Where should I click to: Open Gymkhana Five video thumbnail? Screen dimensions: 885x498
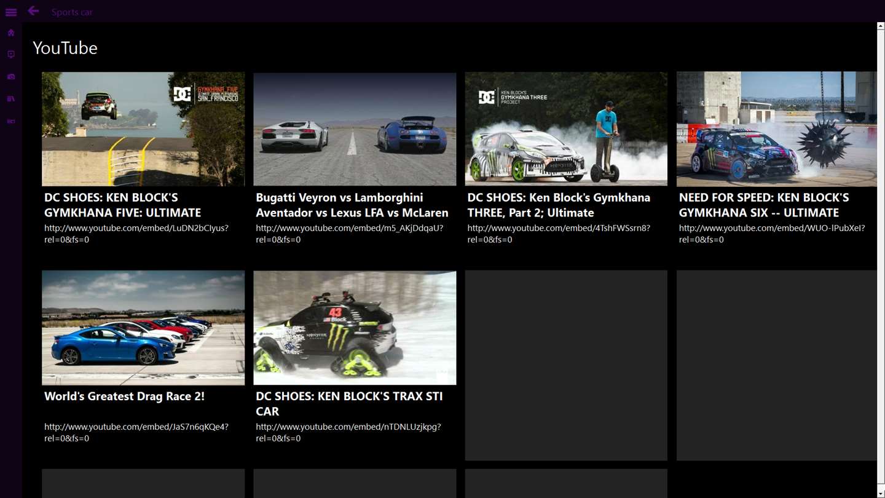[143, 129]
